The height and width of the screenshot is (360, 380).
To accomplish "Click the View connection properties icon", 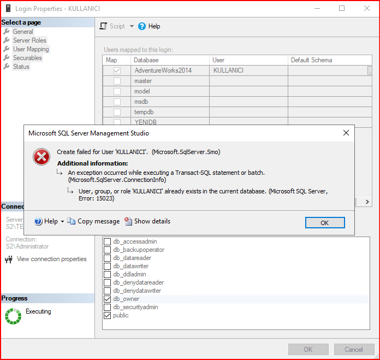I will coord(9,259).
